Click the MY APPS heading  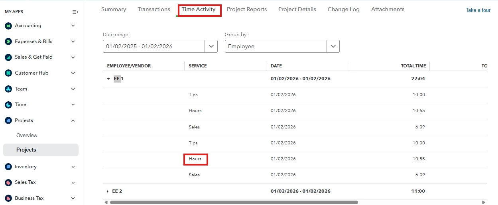coord(14,12)
